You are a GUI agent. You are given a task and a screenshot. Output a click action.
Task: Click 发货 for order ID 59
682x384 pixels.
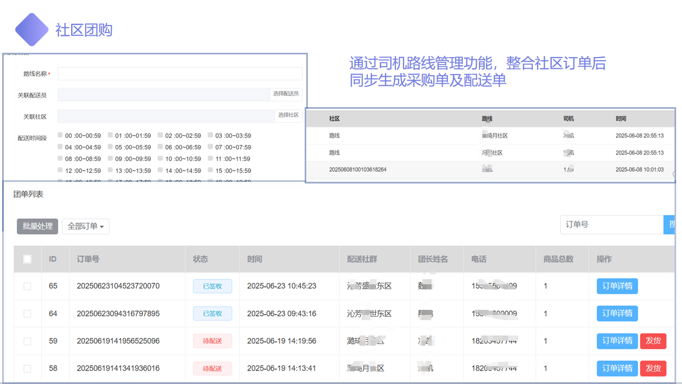[653, 341]
